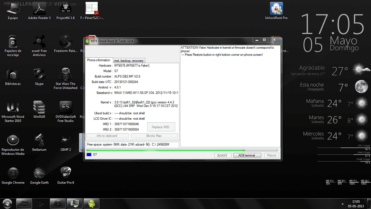Click the Baseband version MAUI value

pyautogui.click(x=146, y=93)
